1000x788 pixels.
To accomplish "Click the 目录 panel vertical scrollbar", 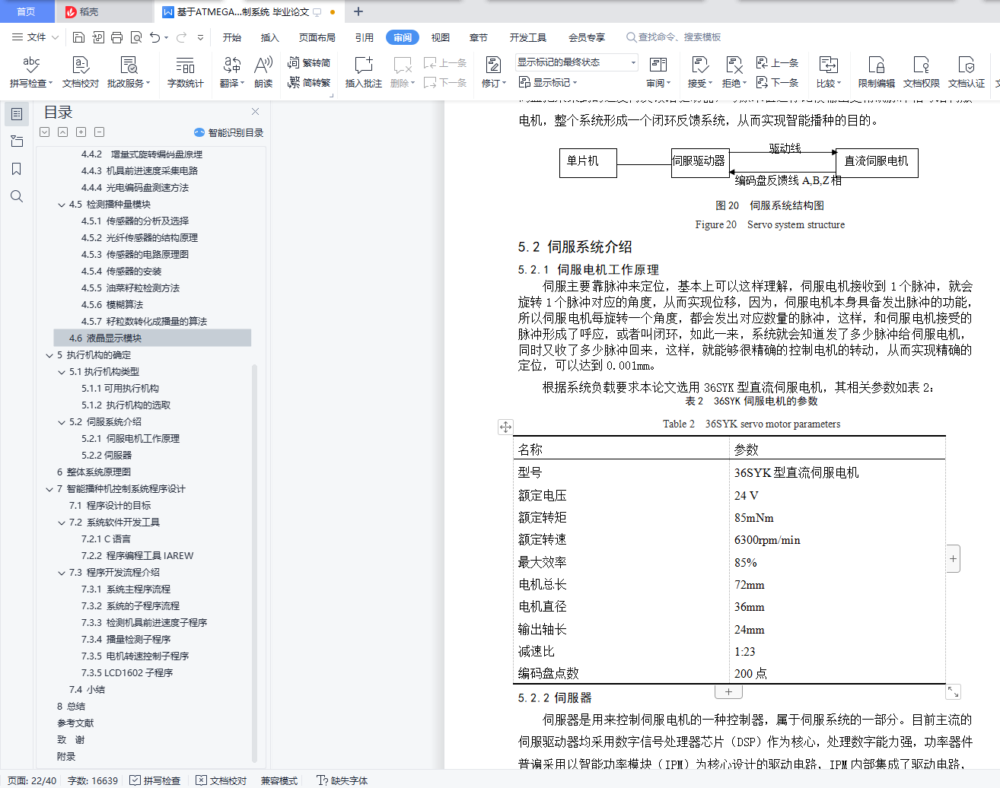I will (x=254, y=563).
